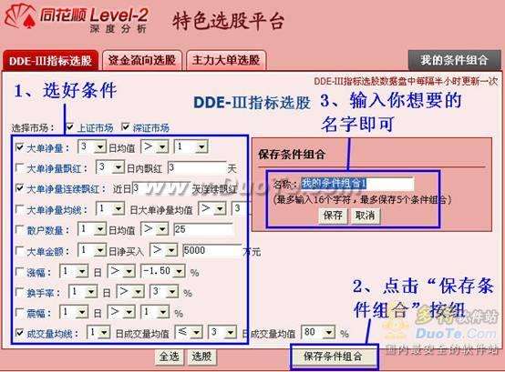Click the 选股 button
Screen dimensions: 505x372
tap(202, 357)
